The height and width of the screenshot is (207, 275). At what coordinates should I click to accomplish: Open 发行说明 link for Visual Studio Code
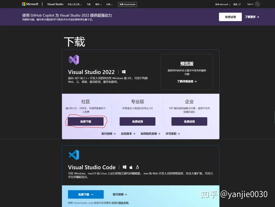coord(120,194)
